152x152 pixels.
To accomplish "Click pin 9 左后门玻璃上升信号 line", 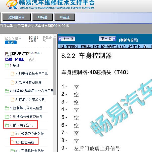I will pyautogui.click(x=91, y=148).
